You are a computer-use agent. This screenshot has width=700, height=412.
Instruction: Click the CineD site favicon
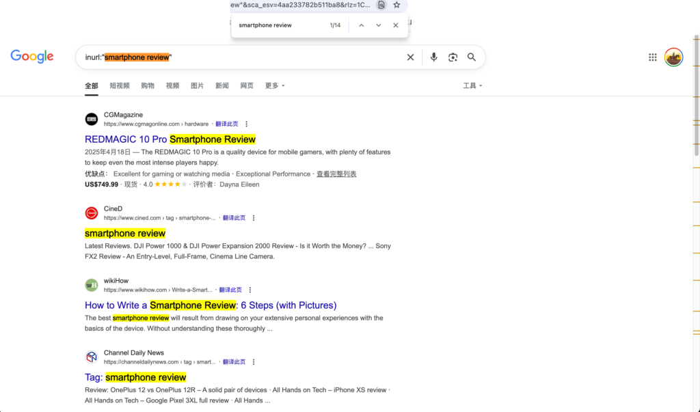pos(92,213)
